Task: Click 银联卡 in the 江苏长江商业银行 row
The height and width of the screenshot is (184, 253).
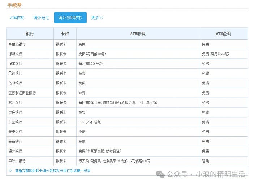Action: [61, 93]
